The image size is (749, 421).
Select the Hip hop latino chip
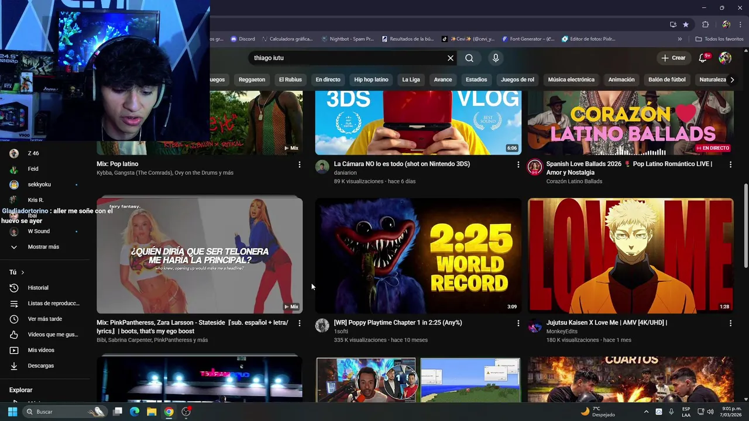pyautogui.click(x=371, y=80)
